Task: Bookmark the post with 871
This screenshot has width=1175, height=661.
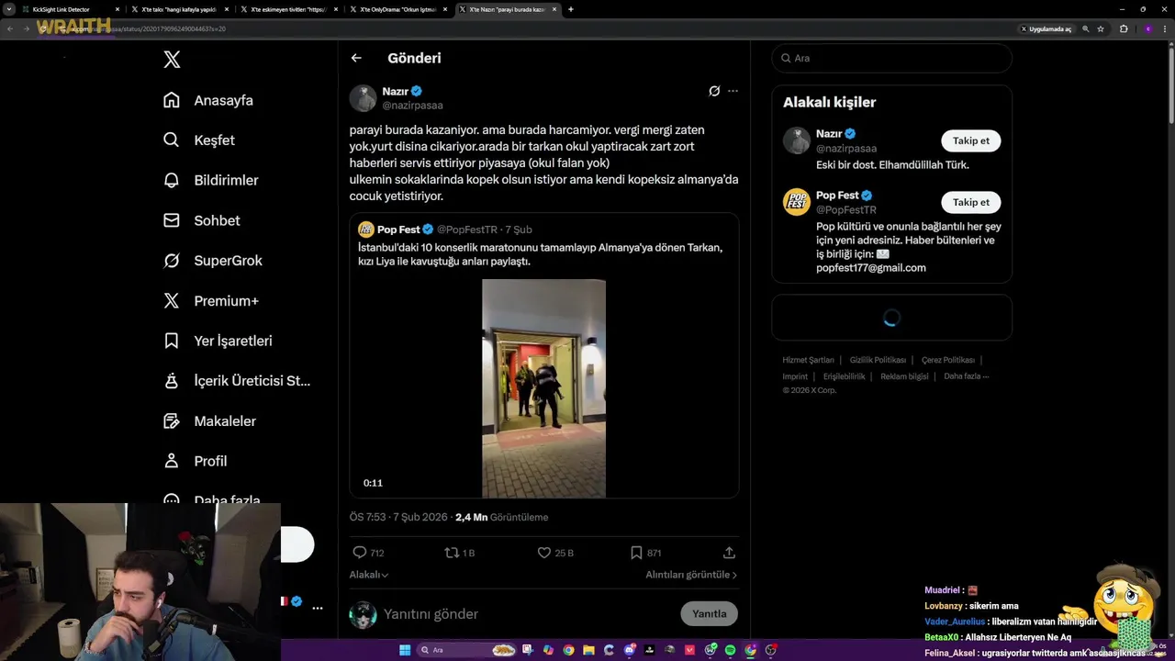Action: click(x=636, y=553)
